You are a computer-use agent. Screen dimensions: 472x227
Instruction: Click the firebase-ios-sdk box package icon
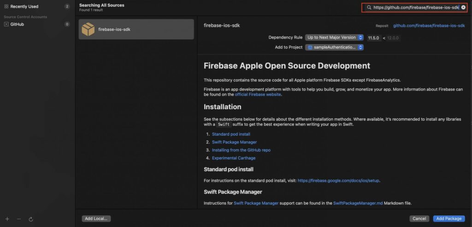tap(88, 29)
